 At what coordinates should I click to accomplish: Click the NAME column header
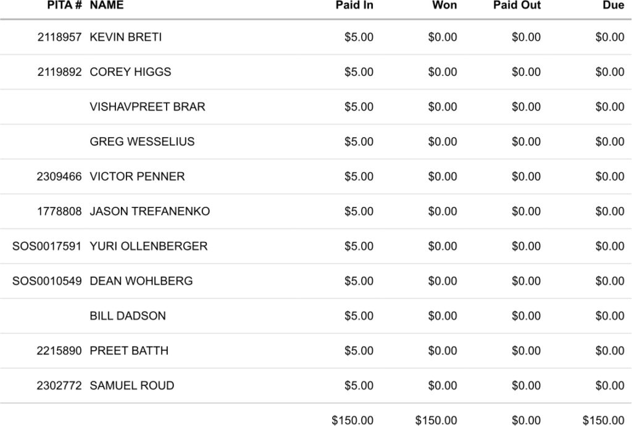point(107,6)
